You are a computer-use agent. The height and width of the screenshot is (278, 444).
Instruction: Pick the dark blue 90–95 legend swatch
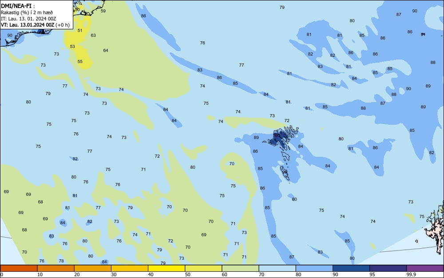click(351, 268)
